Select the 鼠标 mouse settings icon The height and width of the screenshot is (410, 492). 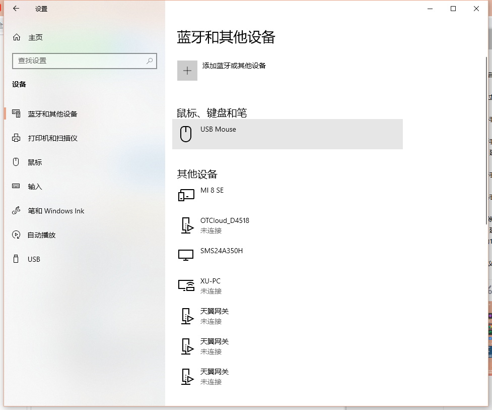(17, 162)
